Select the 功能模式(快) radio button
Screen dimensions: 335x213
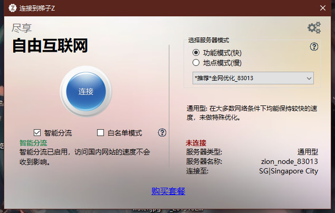coord(196,53)
